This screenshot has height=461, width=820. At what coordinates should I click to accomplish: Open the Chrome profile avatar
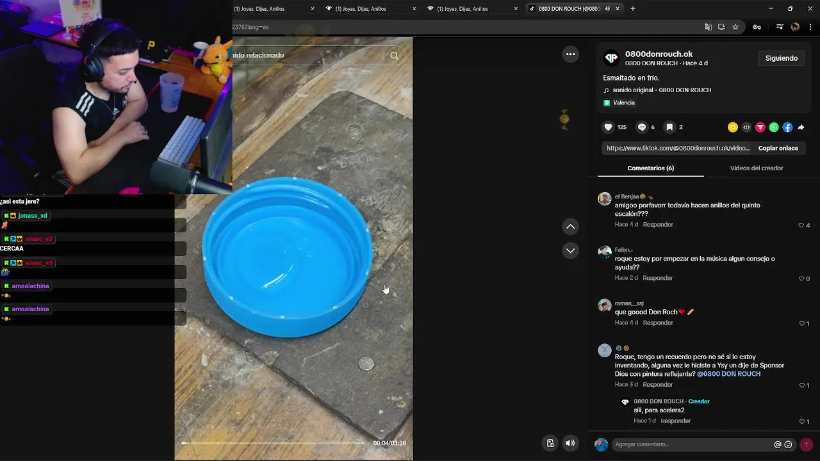coord(795,27)
